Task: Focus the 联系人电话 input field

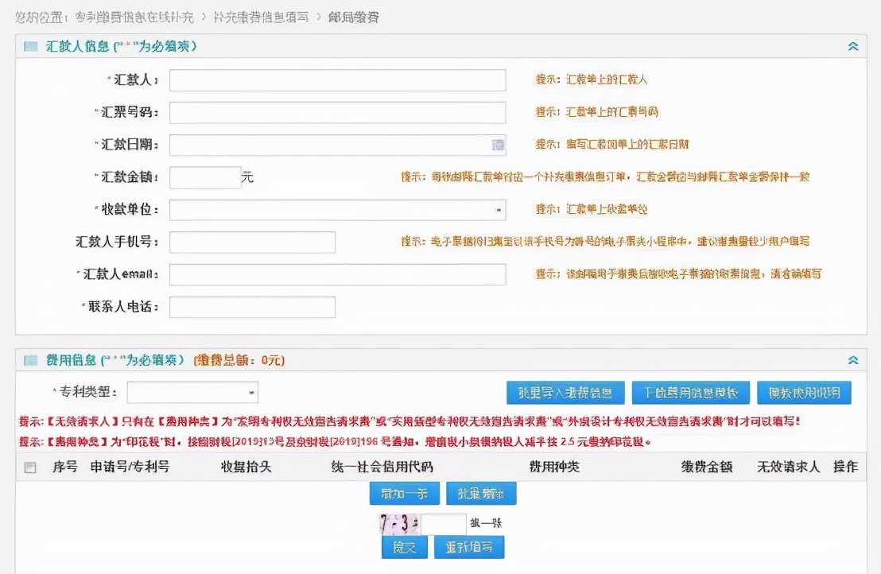Action: click(x=252, y=307)
